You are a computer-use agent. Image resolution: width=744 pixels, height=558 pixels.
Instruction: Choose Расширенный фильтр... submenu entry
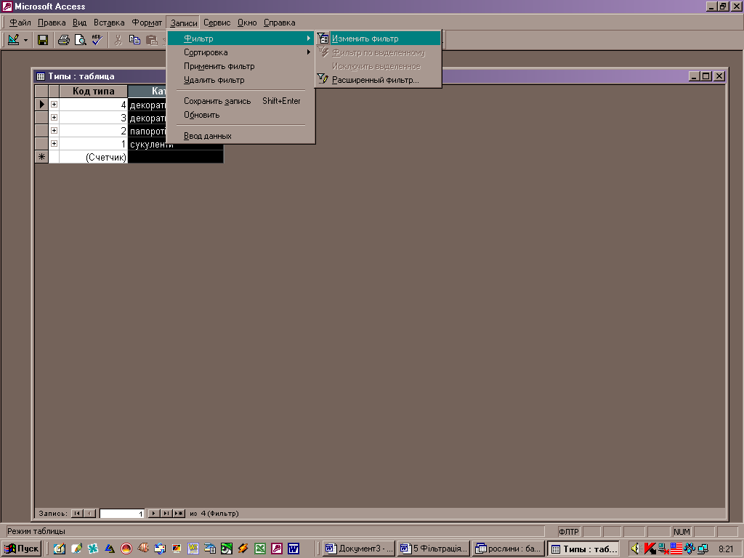pos(379,80)
